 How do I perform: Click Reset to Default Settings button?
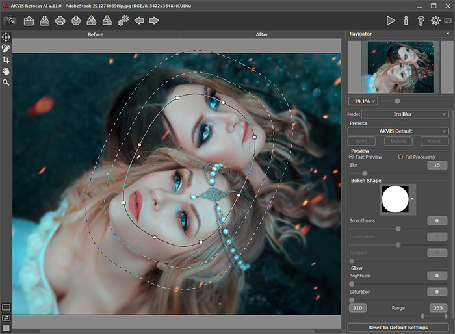[398, 328]
